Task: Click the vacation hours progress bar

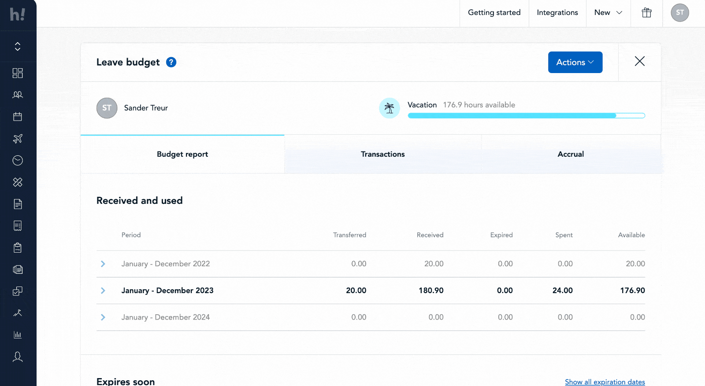Action: [x=526, y=116]
